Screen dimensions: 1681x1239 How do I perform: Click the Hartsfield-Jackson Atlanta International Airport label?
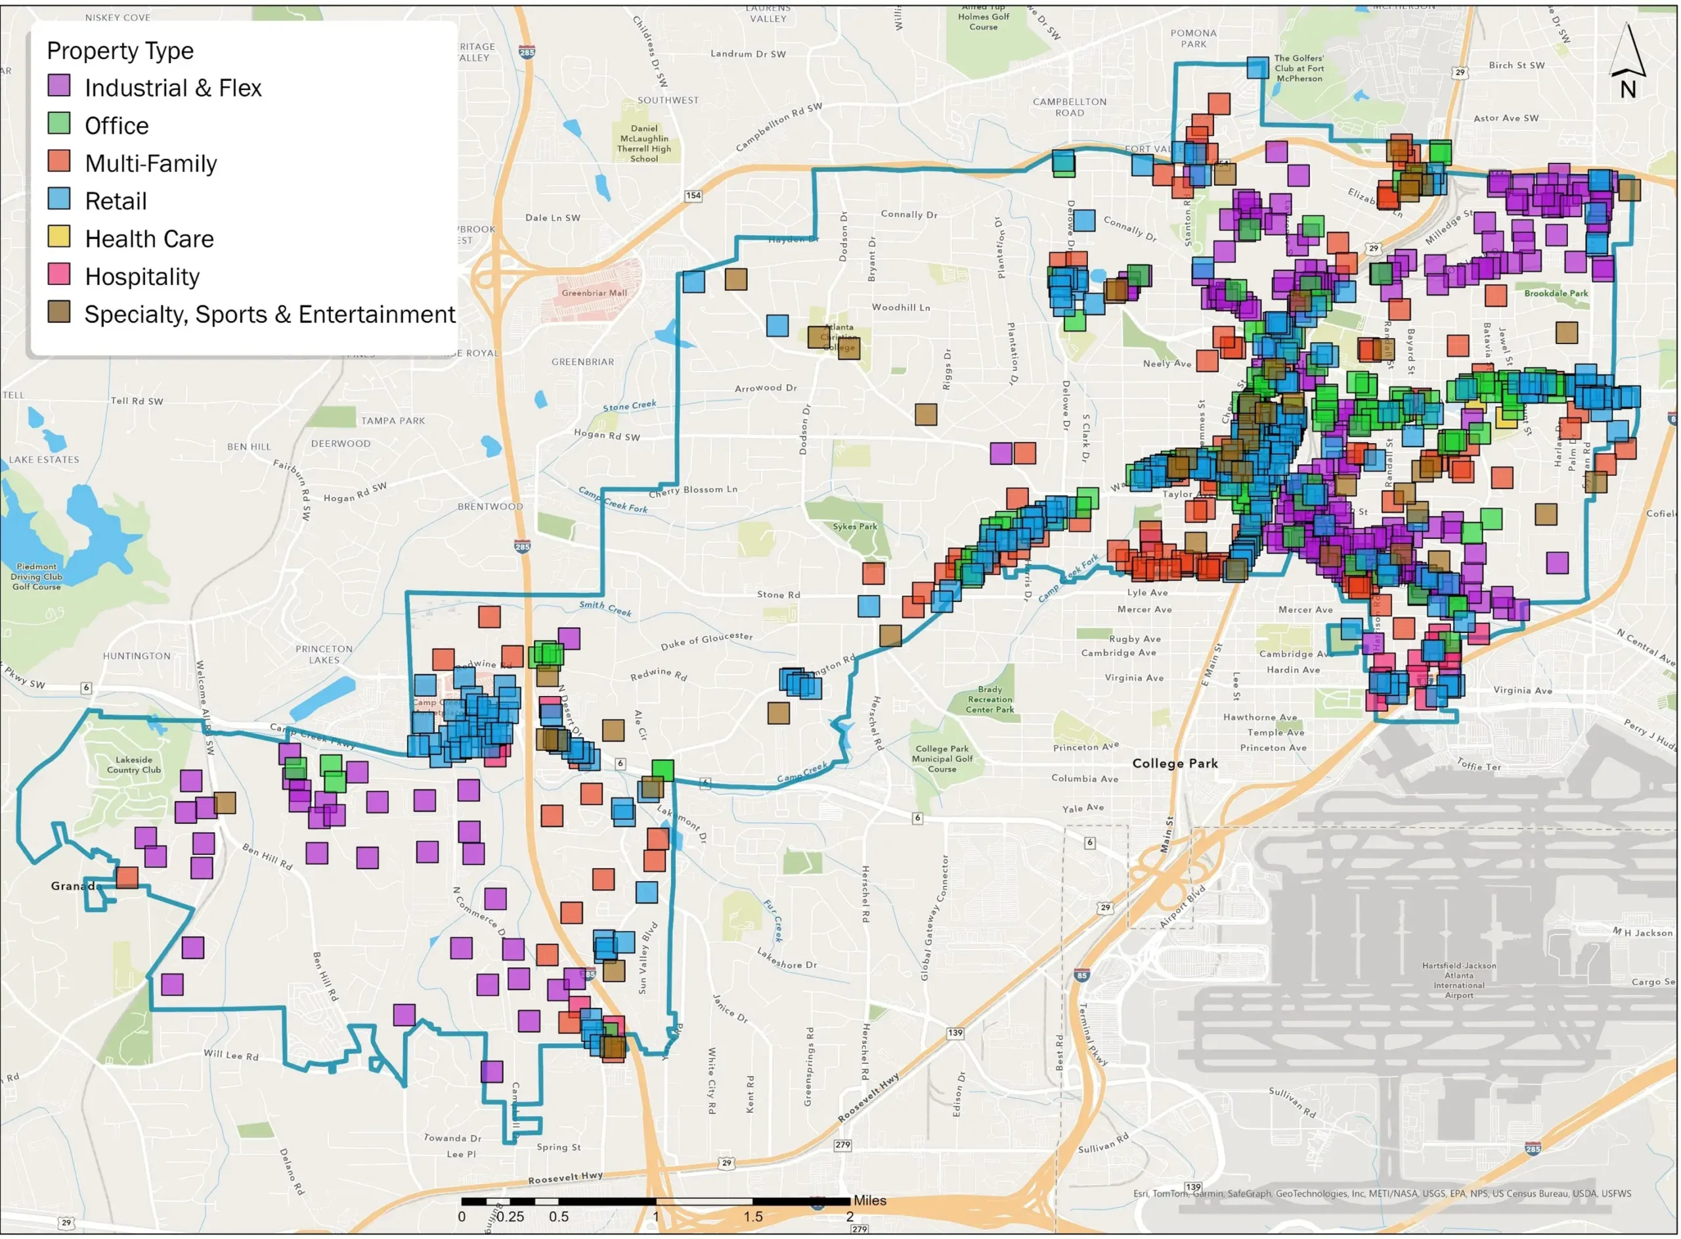[x=1458, y=980]
